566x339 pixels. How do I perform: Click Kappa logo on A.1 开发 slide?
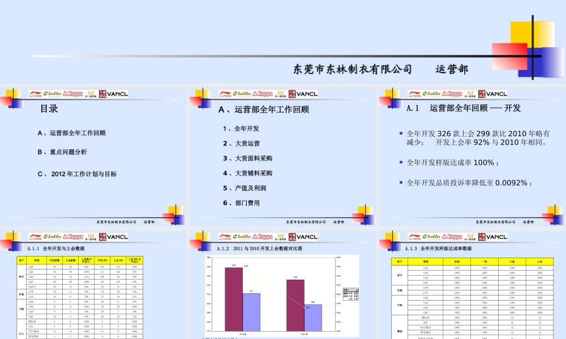pyautogui.click(x=452, y=94)
